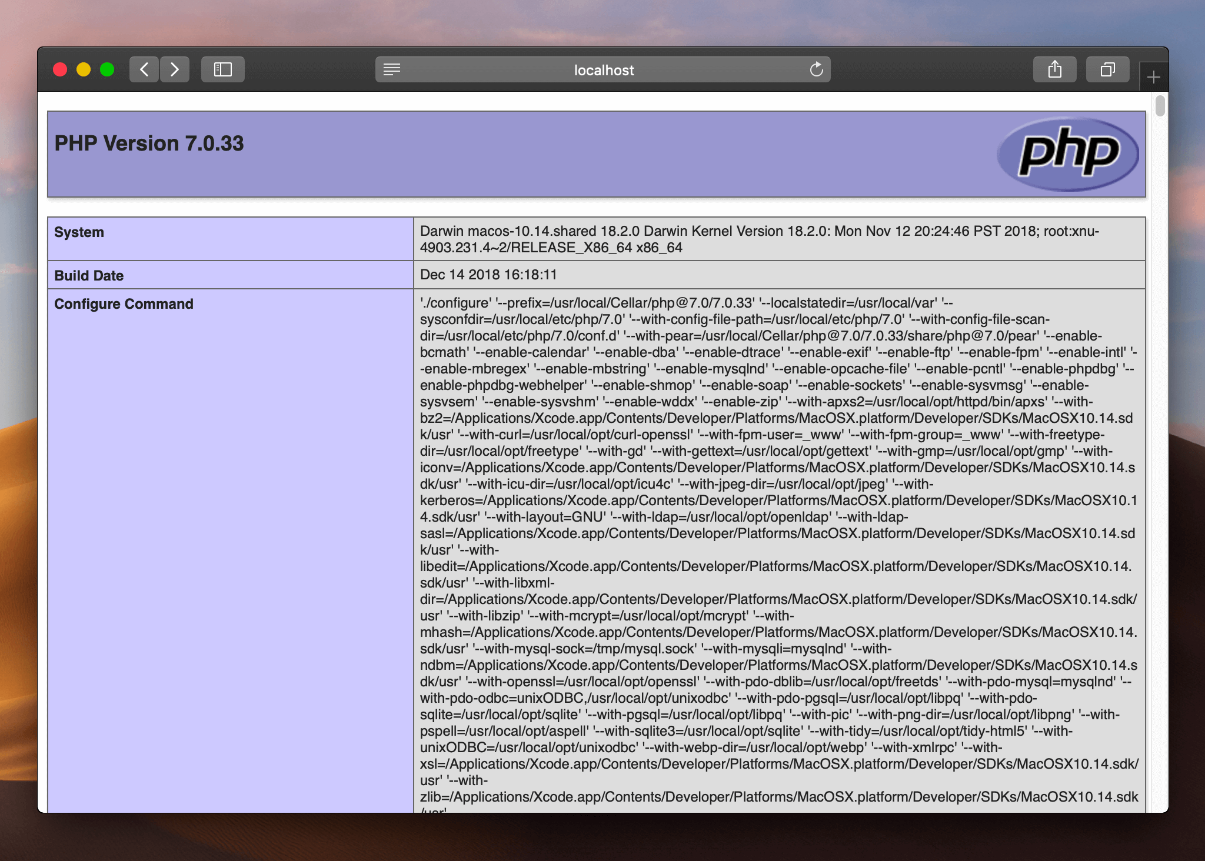Click the PHP logo image

pyautogui.click(x=1068, y=154)
